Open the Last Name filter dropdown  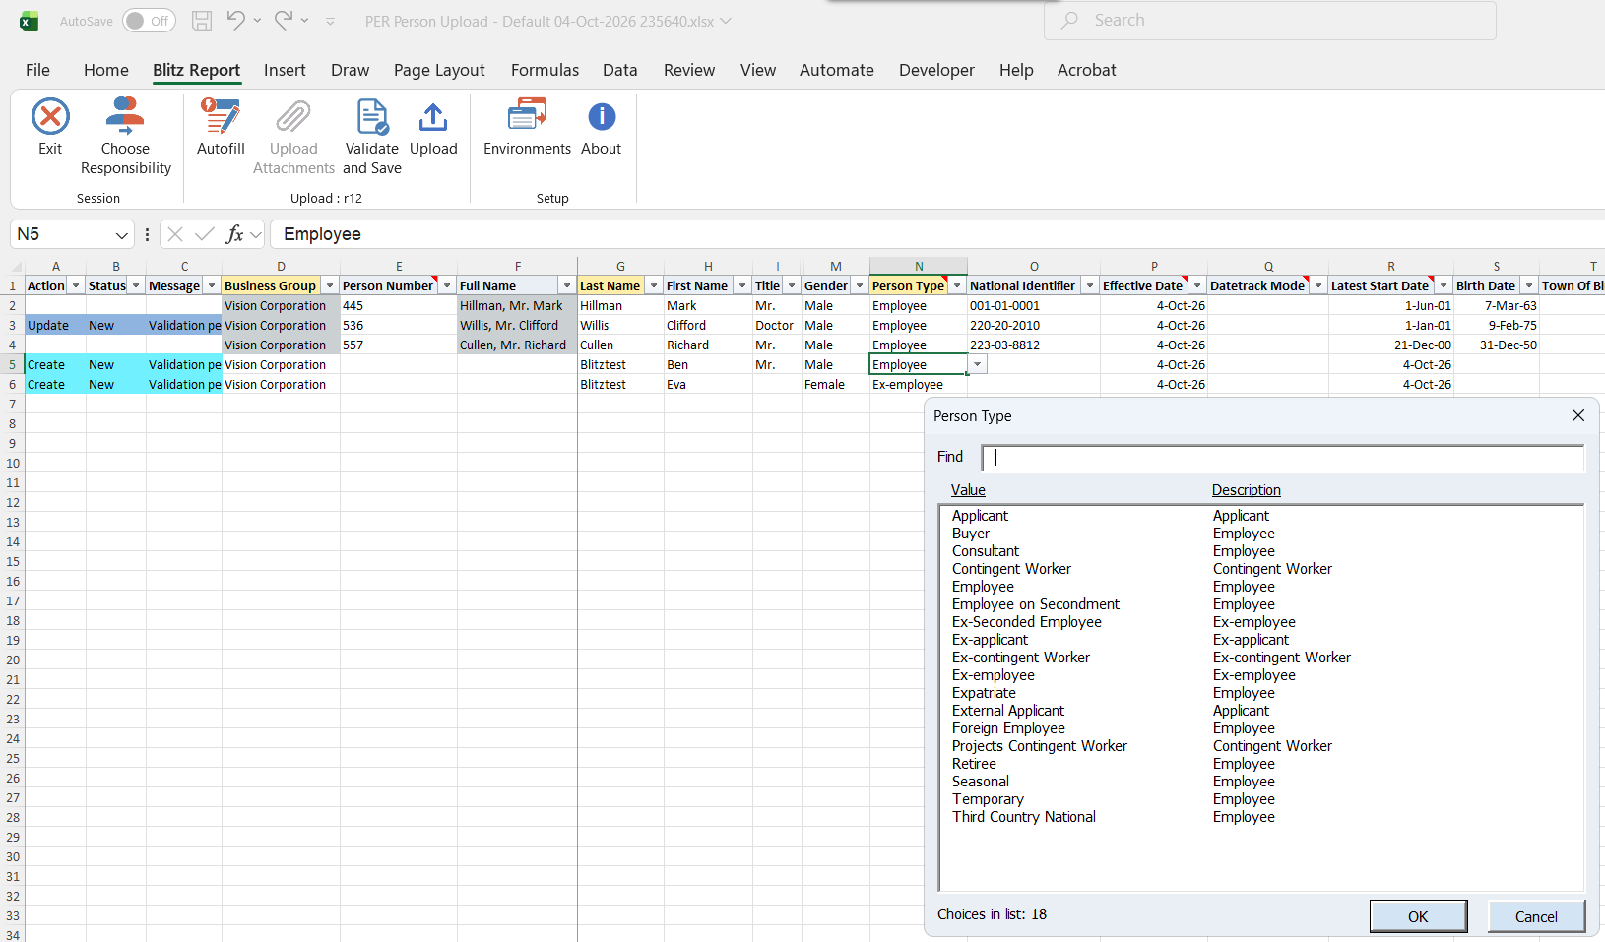(x=654, y=285)
